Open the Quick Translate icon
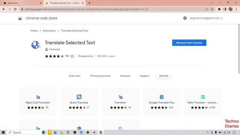Viewport: 240px width, 135px height. pyautogui.click(x=79, y=97)
